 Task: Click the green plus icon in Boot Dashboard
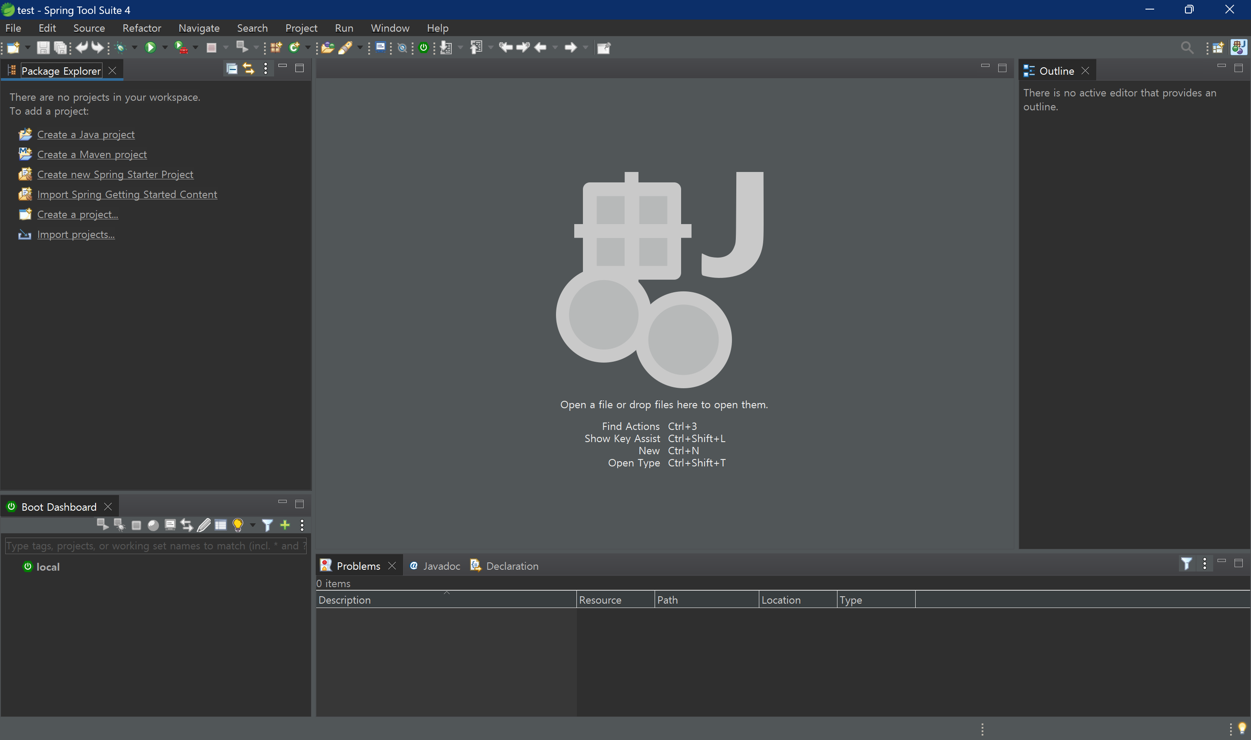(285, 525)
